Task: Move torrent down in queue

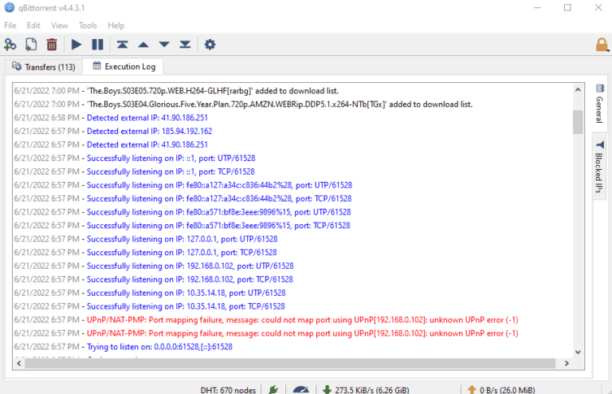Action: click(163, 45)
